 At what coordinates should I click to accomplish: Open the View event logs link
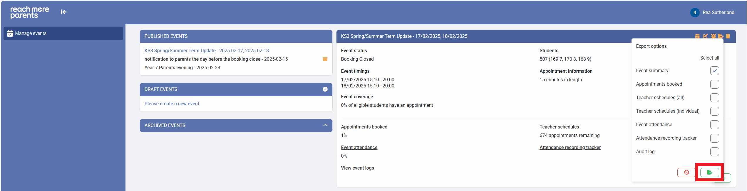click(357, 168)
